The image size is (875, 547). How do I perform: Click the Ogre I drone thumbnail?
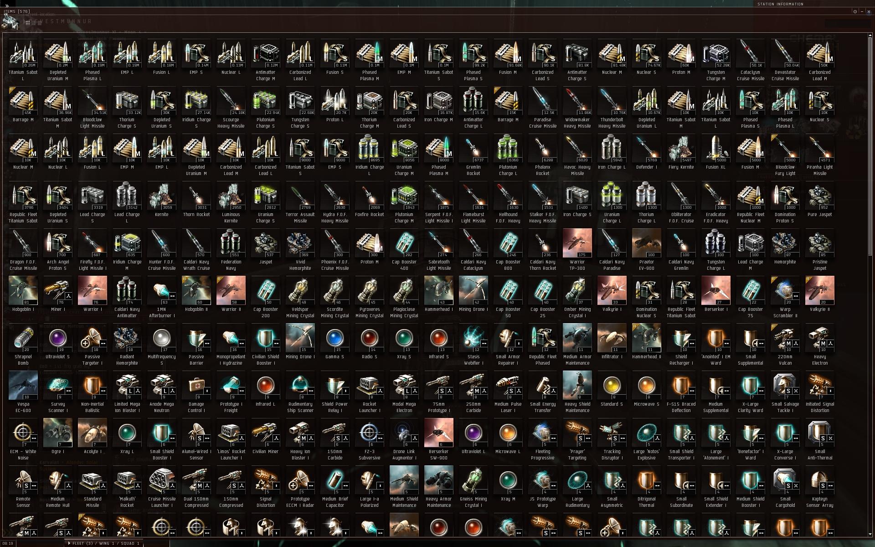tap(58, 433)
